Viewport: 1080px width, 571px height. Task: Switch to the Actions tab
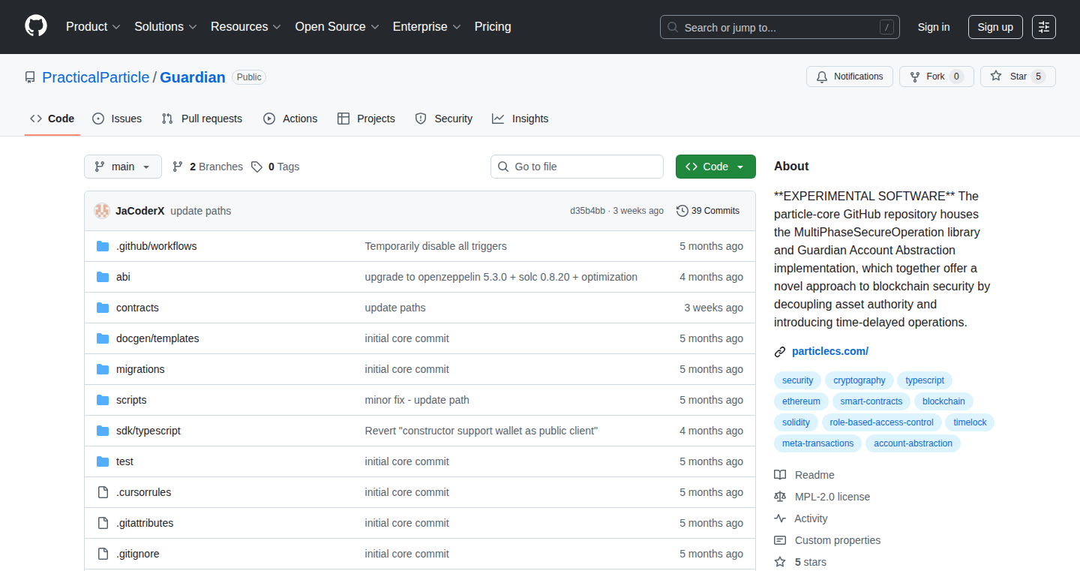coord(290,119)
